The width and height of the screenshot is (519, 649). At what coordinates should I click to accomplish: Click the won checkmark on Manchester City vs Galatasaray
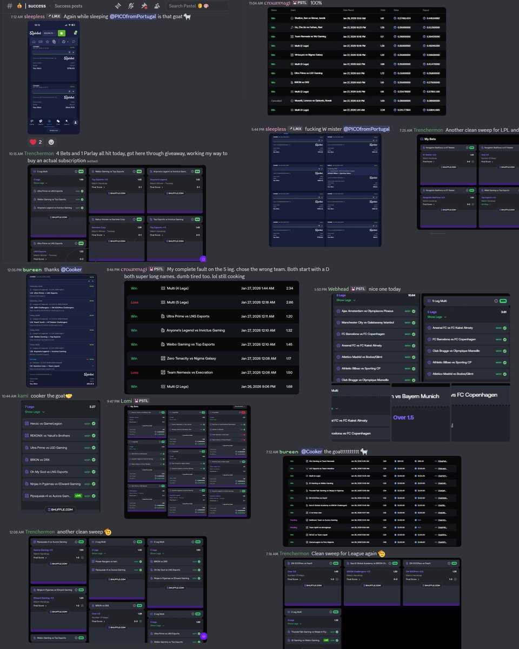(x=414, y=323)
